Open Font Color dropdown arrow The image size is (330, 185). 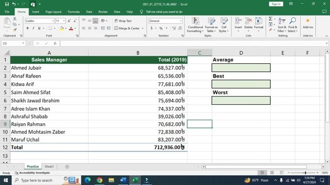tap(75, 28)
